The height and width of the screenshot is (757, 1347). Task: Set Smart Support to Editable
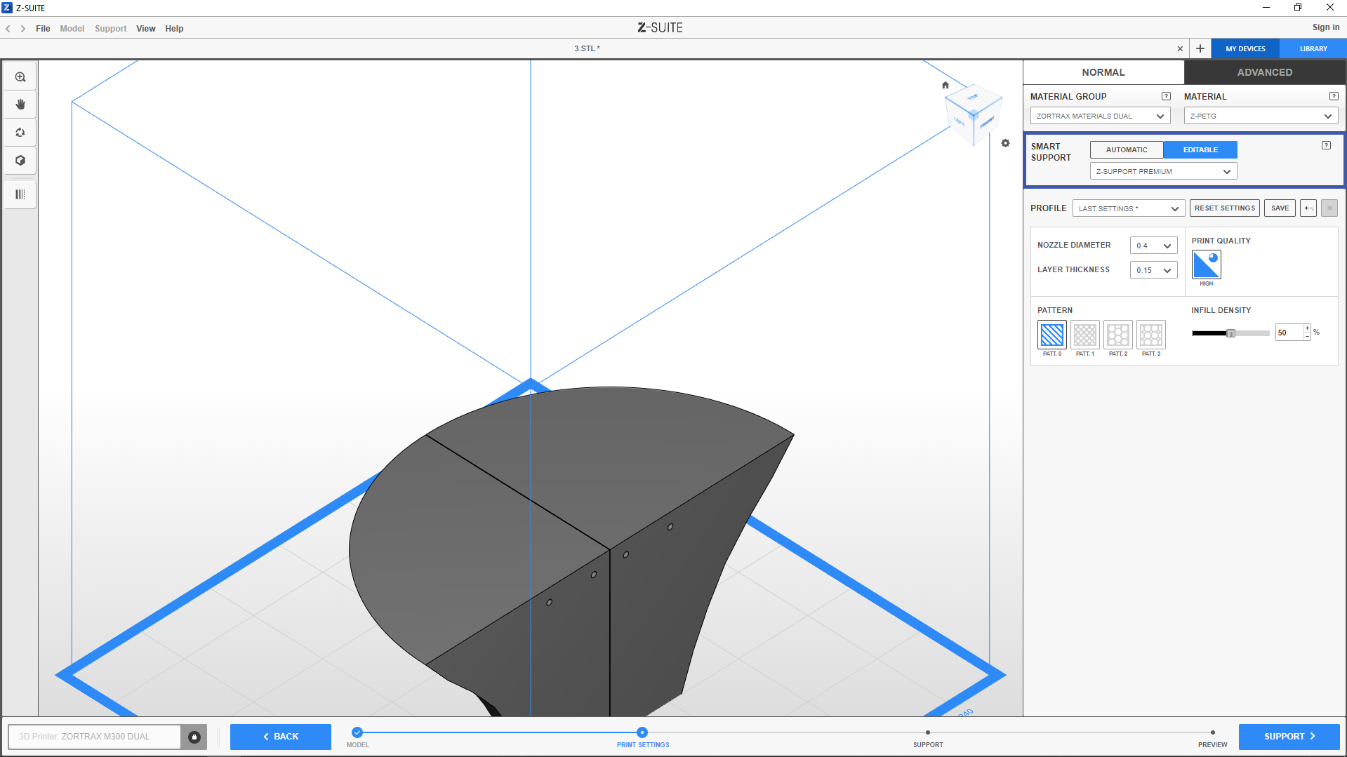click(x=1200, y=150)
